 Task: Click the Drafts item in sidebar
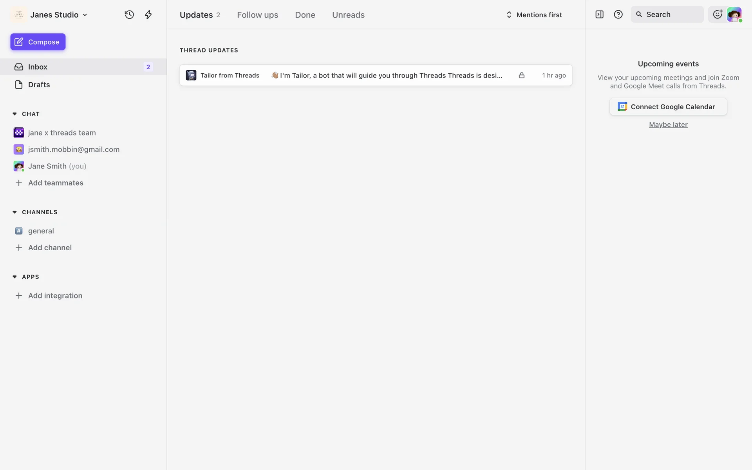[x=39, y=85]
